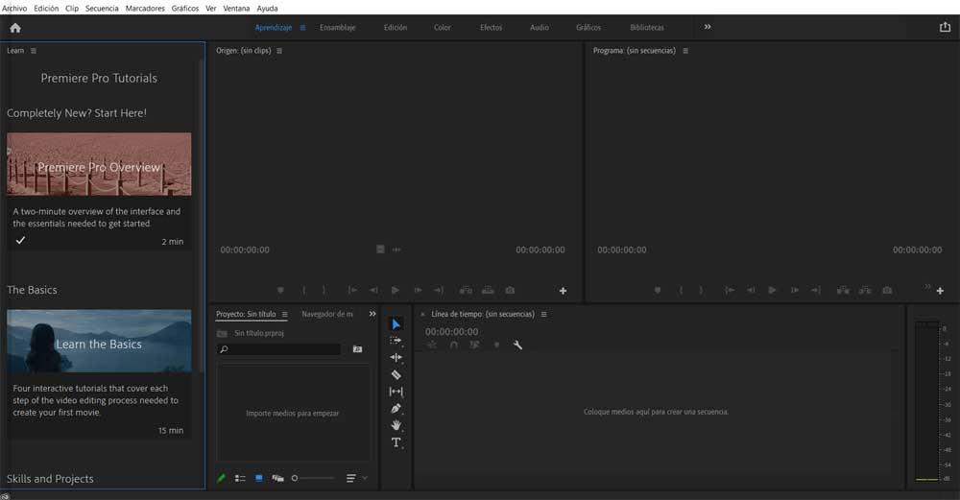This screenshot has width=960, height=500.
Task: Select the Slip tool
Action: pyautogui.click(x=396, y=392)
